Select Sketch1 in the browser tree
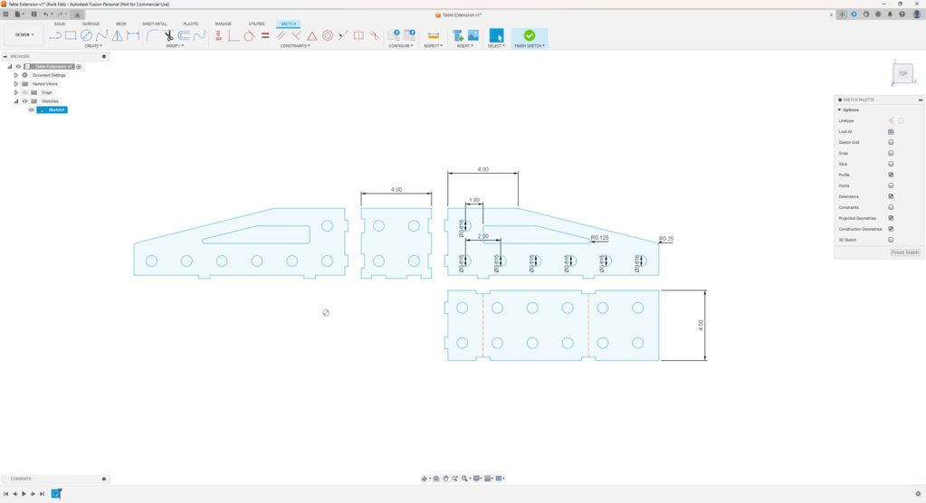The image size is (926, 503). [x=52, y=109]
